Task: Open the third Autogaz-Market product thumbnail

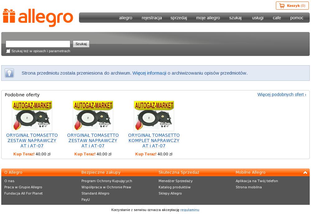Action: [154, 116]
